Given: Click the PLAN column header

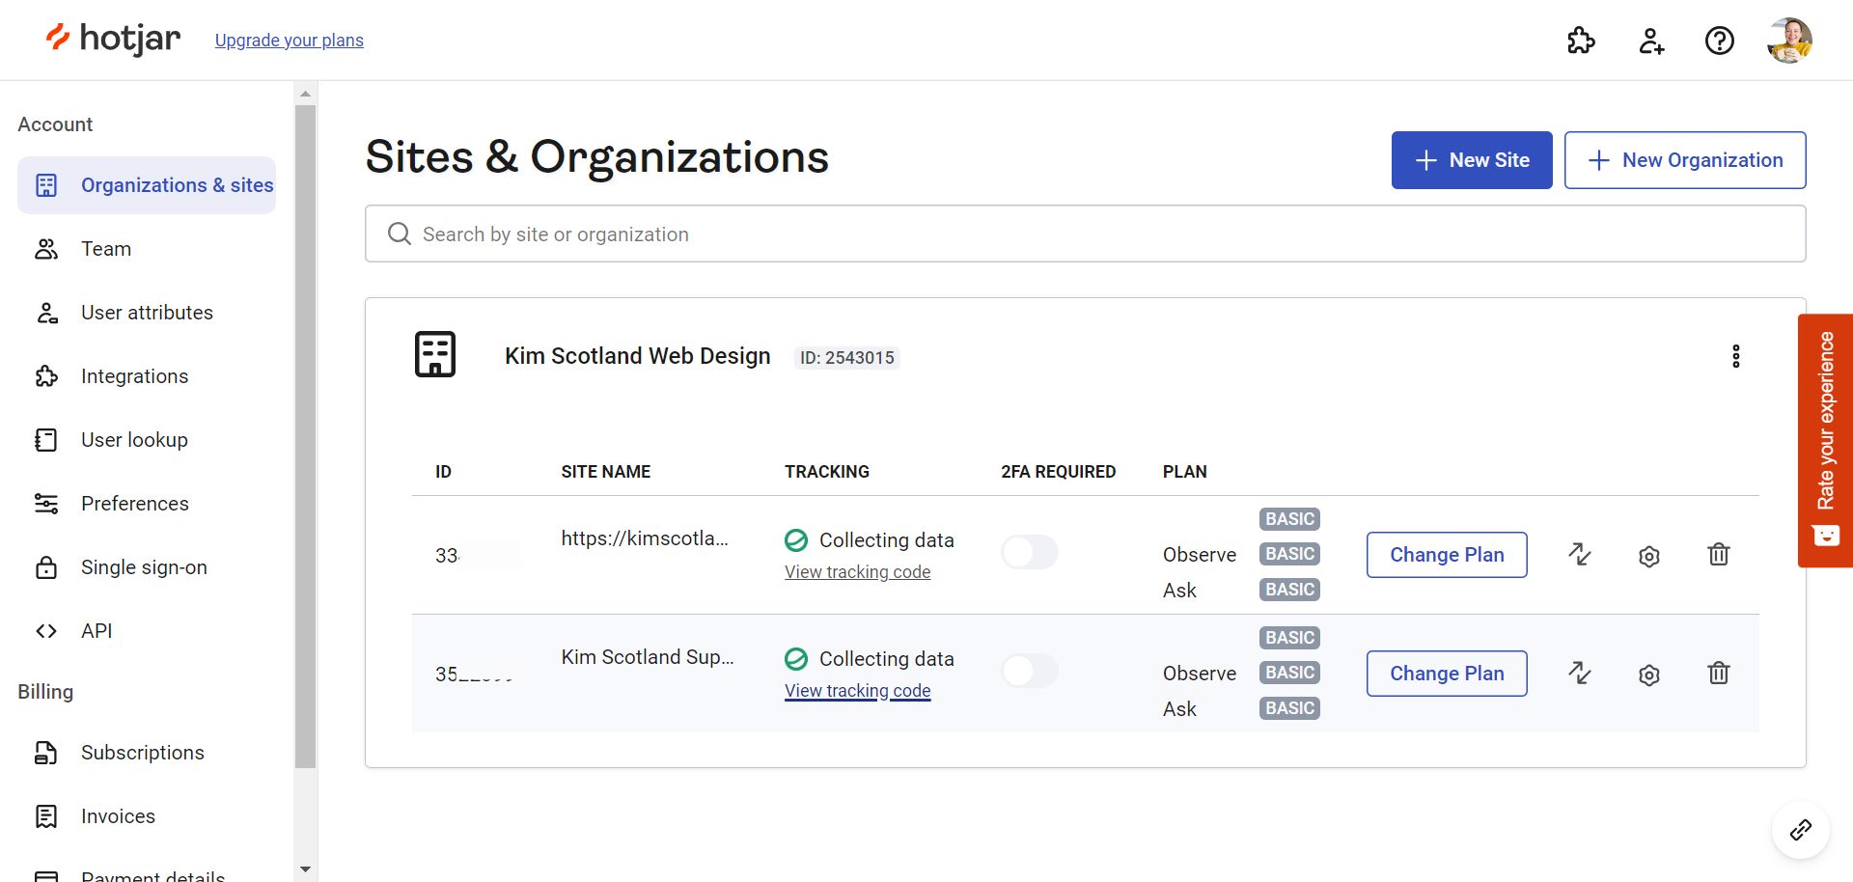Looking at the screenshot, I should (1185, 472).
